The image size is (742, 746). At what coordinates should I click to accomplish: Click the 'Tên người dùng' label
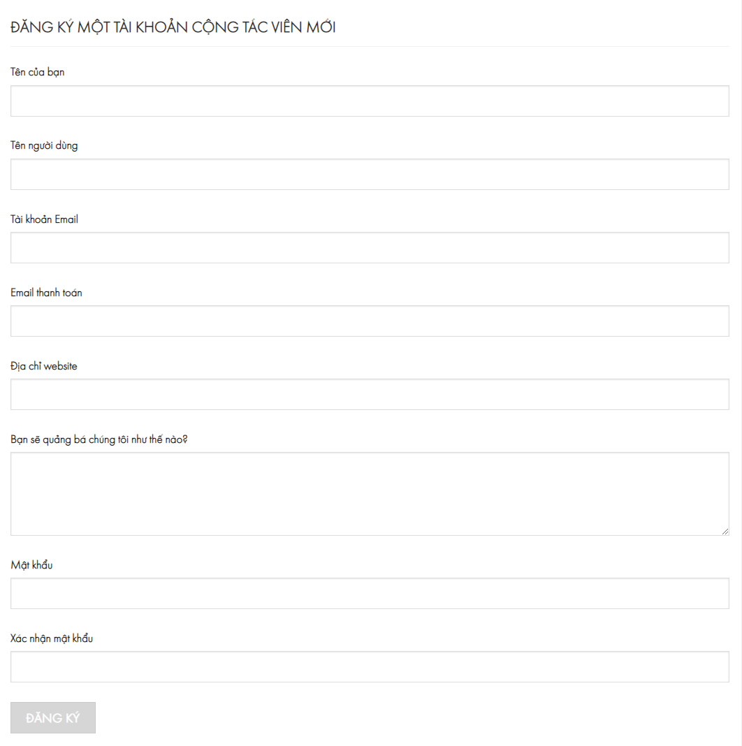[x=44, y=146]
